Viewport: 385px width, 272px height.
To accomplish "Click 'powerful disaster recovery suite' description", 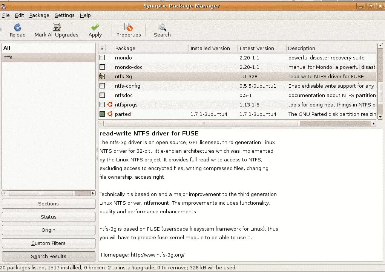I will pyautogui.click(x=326, y=58).
